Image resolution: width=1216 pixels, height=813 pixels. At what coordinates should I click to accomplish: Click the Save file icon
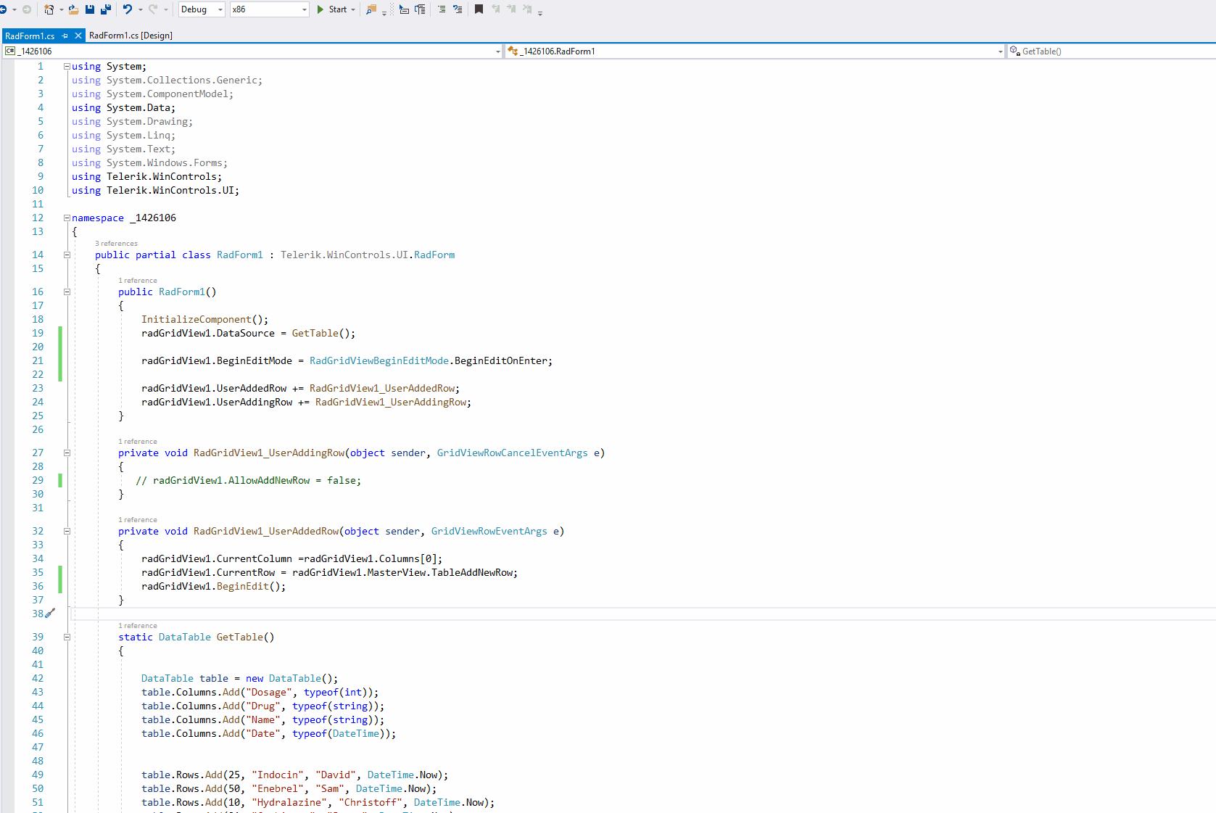(x=90, y=9)
